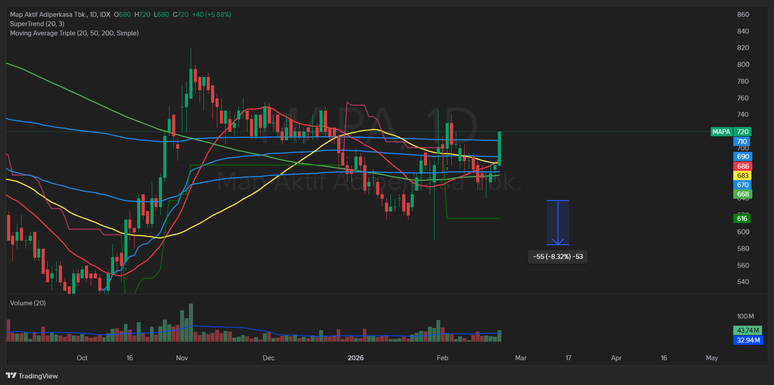Screen dimensions: 774x385
Task: Click the TradingView logo icon
Action: coord(11,376)
